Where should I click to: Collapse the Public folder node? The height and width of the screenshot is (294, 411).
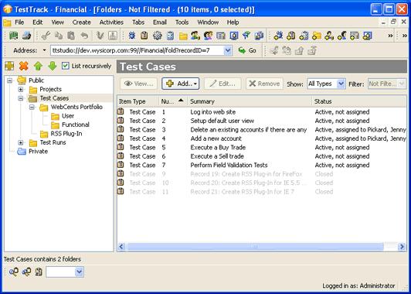tap(10, 80)
